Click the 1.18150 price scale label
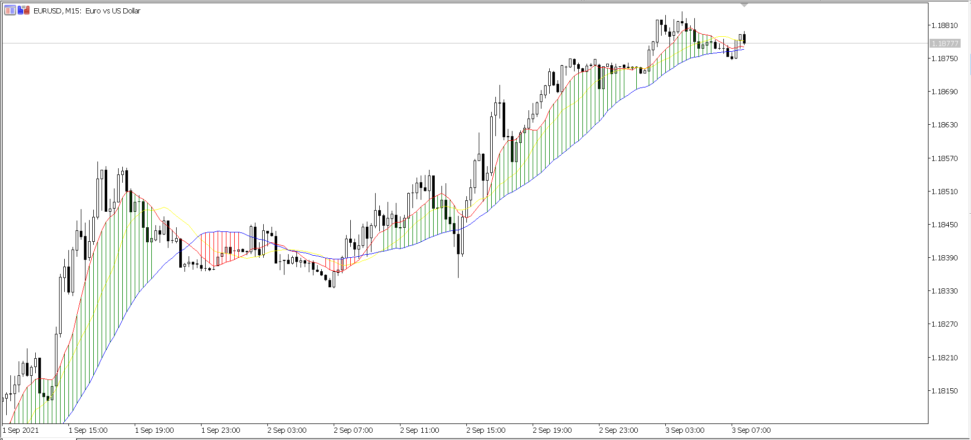 pyautogui.click(x=945, y=391)
